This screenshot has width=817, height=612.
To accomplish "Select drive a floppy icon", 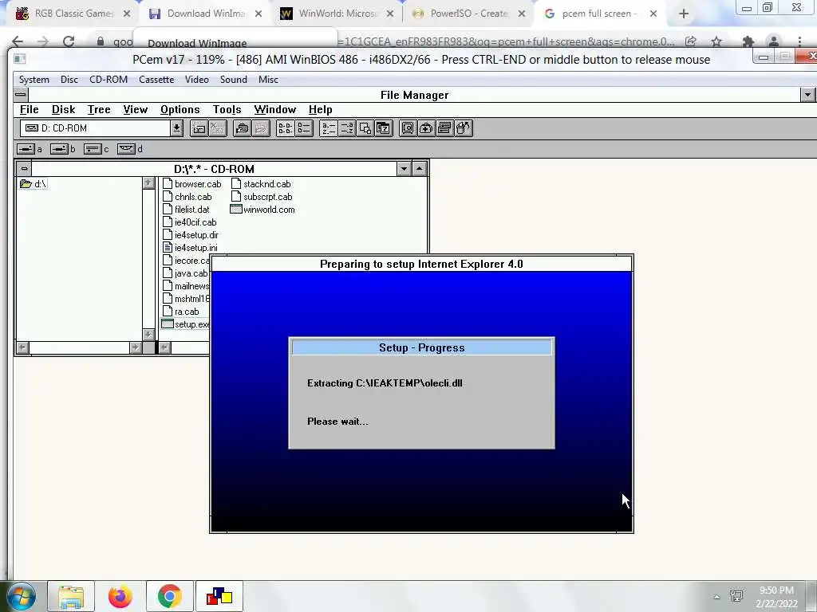I will tap(26, 149).
